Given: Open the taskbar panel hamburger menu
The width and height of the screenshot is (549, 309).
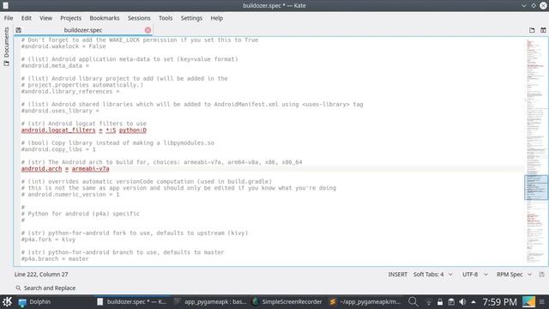Looking at the screenshot, I should click(x=542, y=301).
